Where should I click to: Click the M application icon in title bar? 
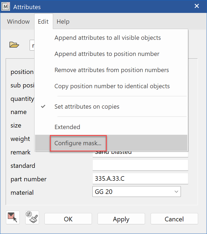[6, 6]
